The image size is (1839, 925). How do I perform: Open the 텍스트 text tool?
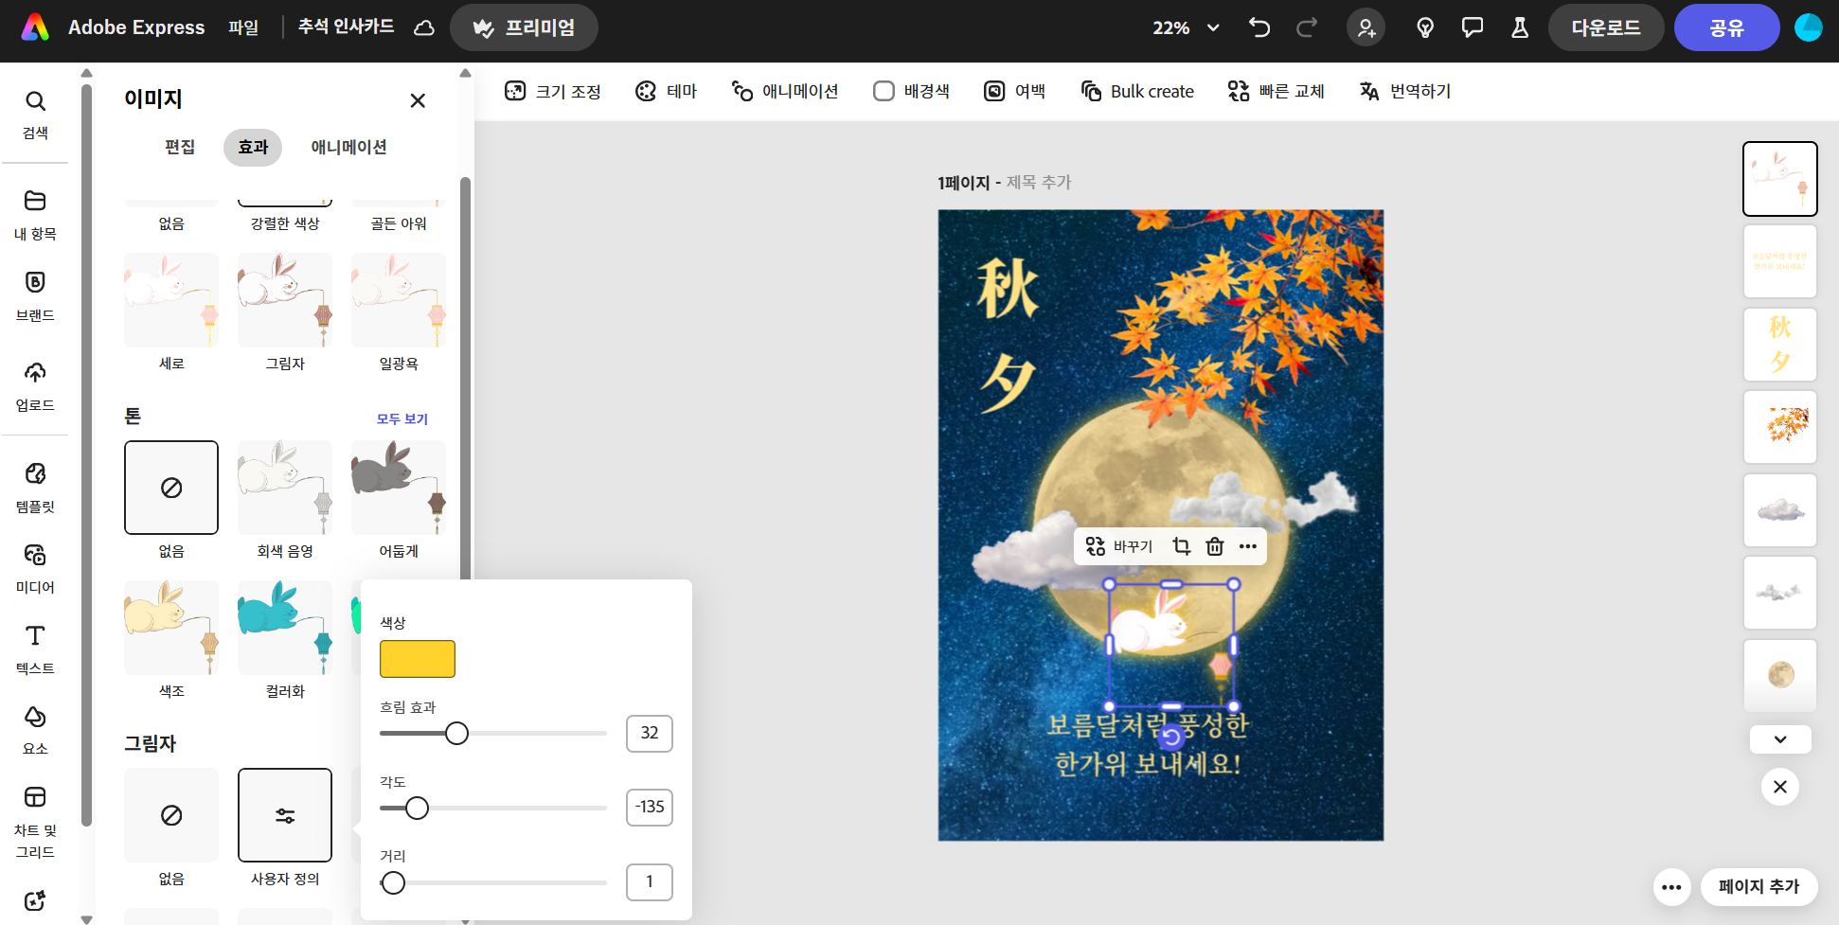35,649
